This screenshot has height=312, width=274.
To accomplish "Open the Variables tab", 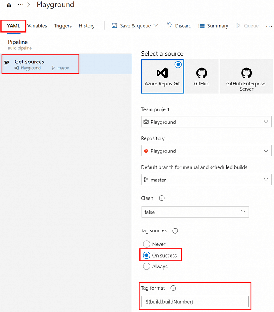I will [x=37, y=26].
